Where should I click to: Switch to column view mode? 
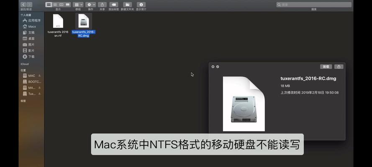coord(61,5)
